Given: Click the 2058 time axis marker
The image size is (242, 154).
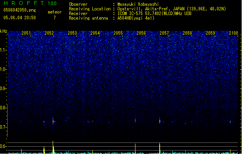Looking at the screenshot, I should coord(187,33).
